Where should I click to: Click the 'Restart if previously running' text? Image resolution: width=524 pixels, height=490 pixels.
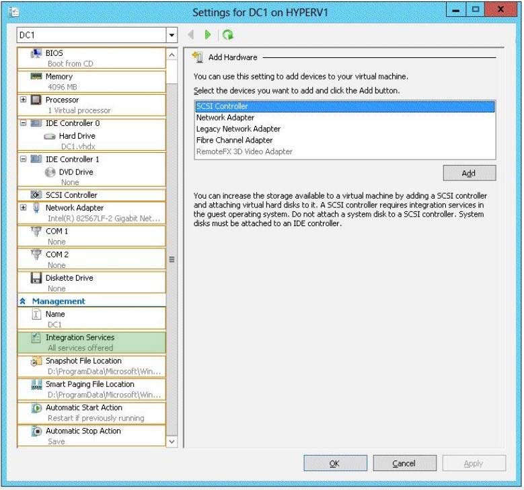click(x=96, y=418)
